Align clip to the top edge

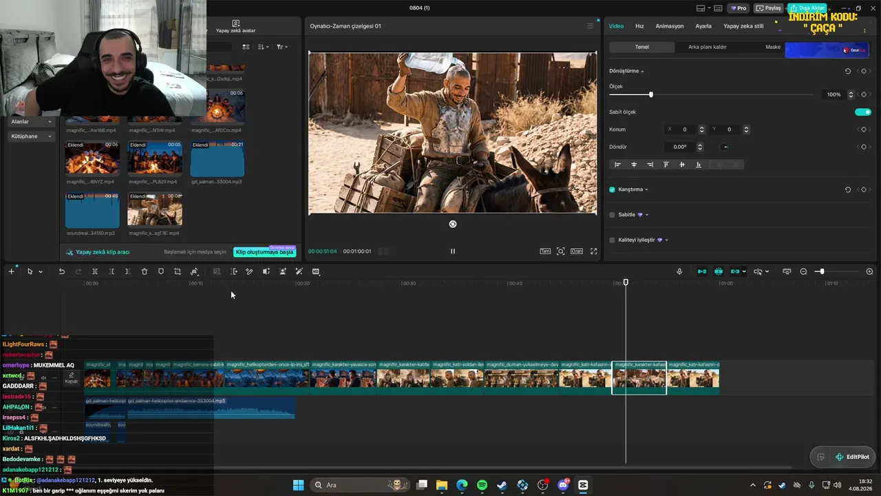pos(666,165)
